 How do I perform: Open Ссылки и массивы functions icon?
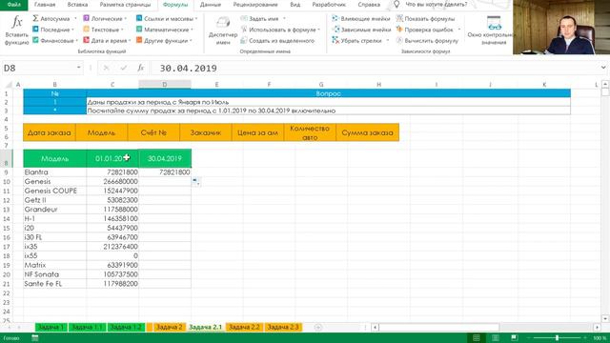pyautogui.click(x=139, y=18)
